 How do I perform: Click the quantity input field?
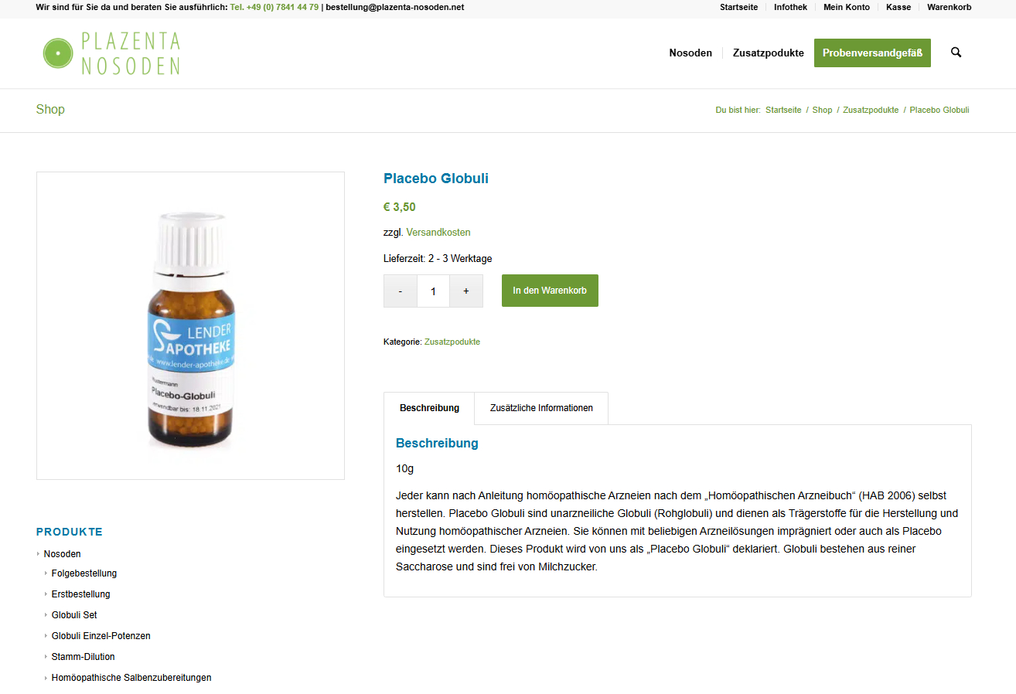(433, 291)
